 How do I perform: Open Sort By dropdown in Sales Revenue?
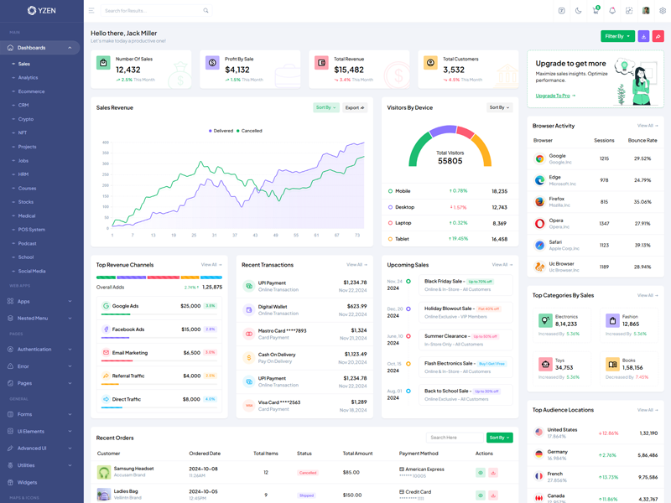click(x=325, y=107)
